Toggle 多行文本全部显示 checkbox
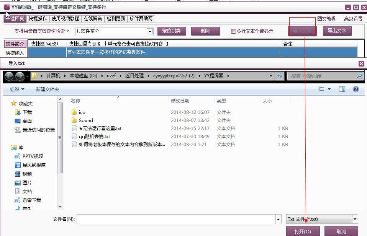Image resolution: width=367 pixels, height=236 pixels. (x=233, y=31)
